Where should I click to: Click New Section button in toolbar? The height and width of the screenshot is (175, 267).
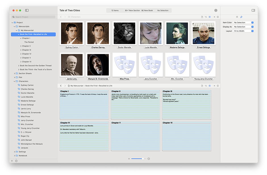click(132, 10)
